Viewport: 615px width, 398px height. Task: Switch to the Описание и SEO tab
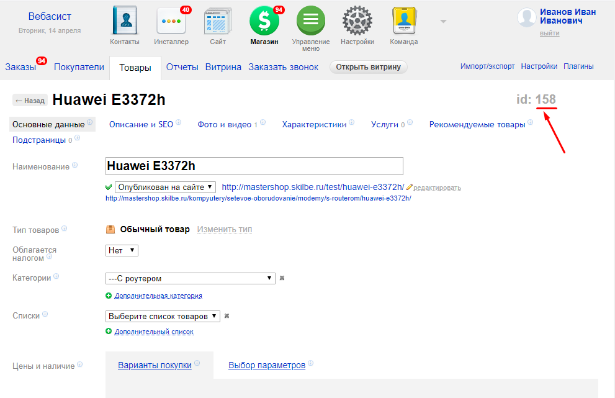[141, 124]
